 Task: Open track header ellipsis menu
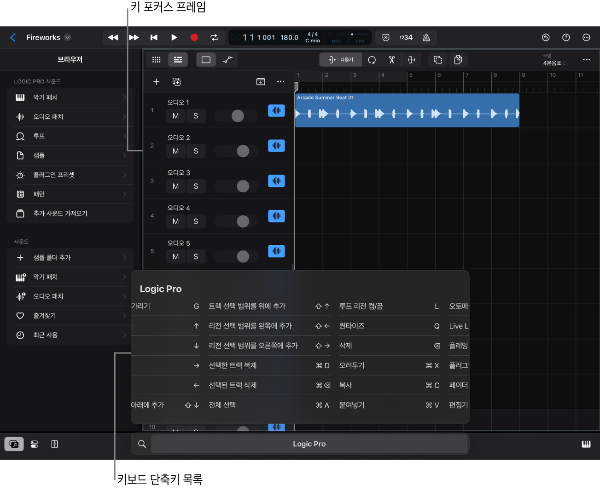(x=280, y=82)
